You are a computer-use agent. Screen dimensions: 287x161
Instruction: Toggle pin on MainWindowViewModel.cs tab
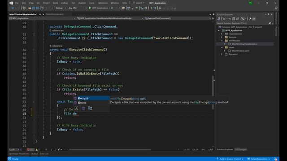click(x=40, y=14)
